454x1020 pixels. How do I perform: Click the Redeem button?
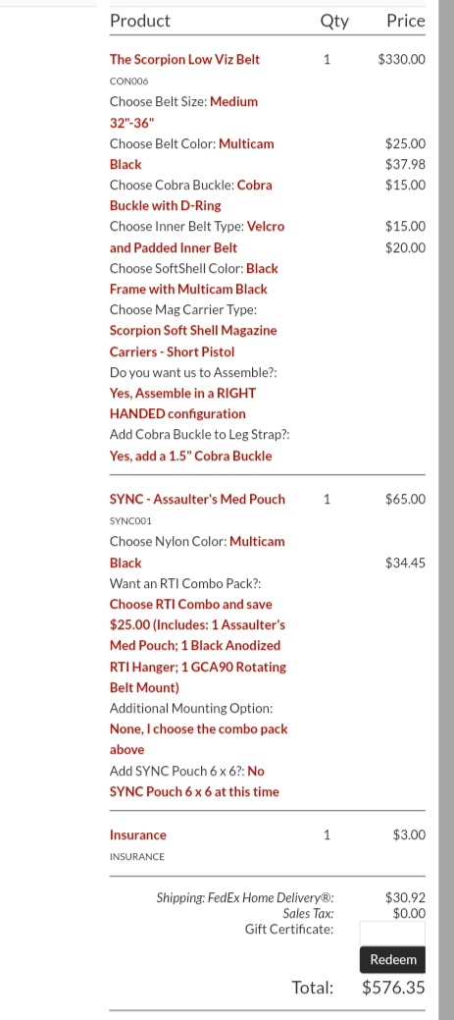coord(393,959)
